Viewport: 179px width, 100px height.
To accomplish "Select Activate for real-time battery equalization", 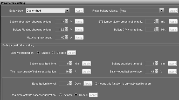I will coord(60,95).
